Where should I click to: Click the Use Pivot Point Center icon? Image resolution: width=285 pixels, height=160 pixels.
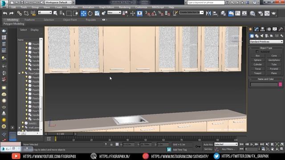125,13
